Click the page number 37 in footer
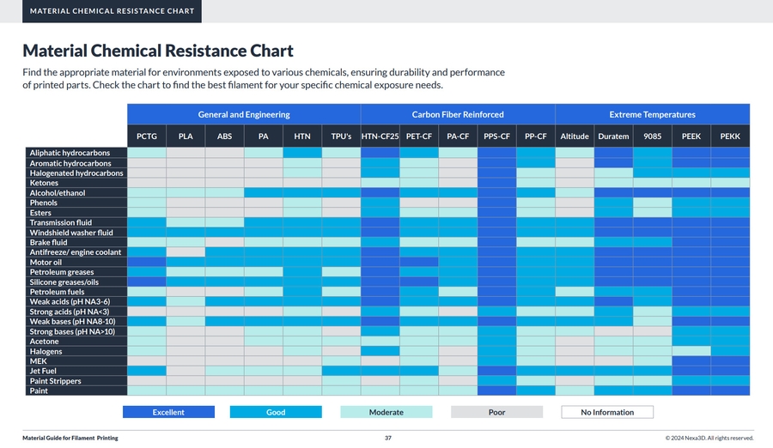Image resolution: width=773 pixels, height=448 pixels. [x=388, y=438]
